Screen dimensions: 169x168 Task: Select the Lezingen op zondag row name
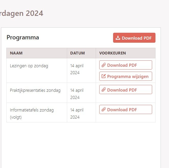click(x=29, y=66)
